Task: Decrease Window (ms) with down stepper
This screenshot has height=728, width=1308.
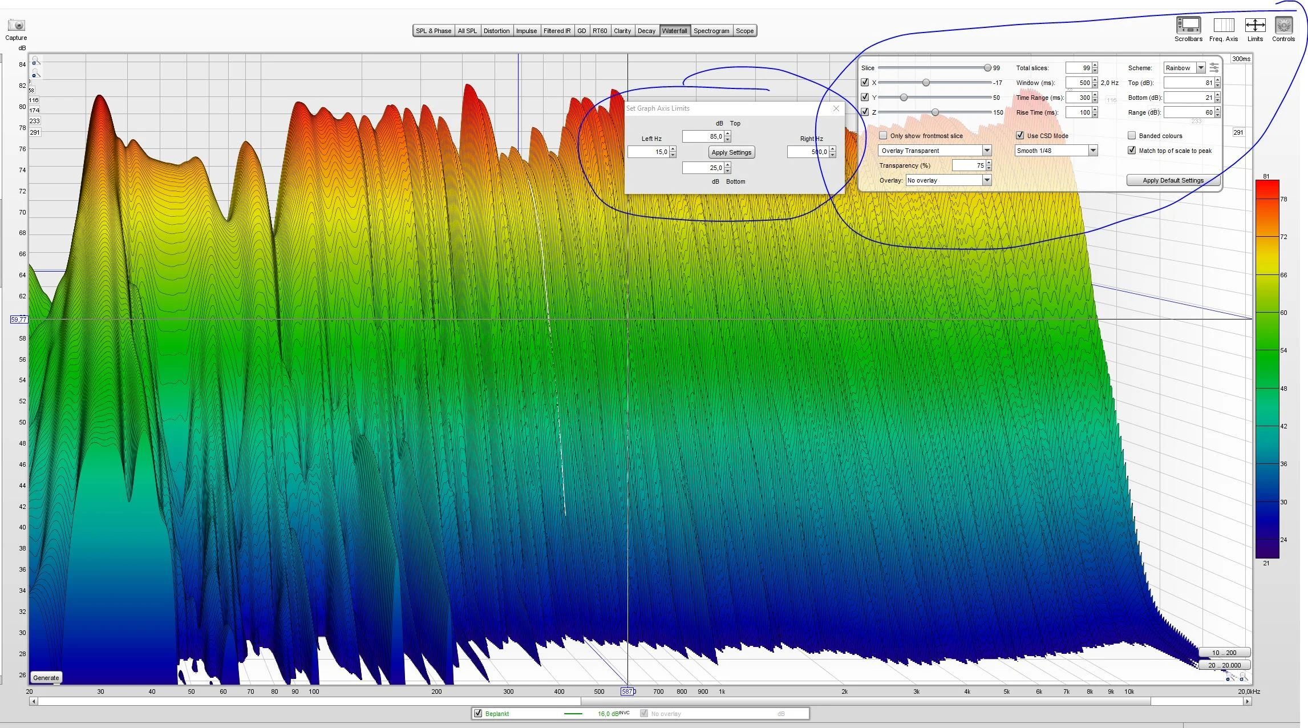Action: [x=1095, y=86]
